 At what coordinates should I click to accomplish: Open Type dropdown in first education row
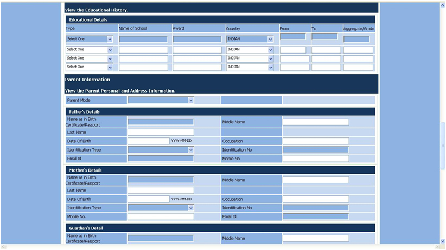[x=90, y=39]
